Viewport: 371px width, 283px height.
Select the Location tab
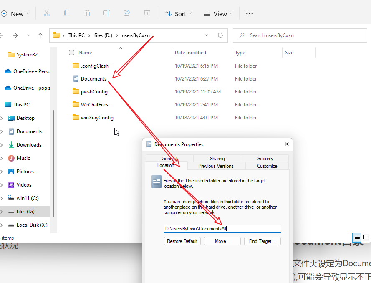[166, 165]
